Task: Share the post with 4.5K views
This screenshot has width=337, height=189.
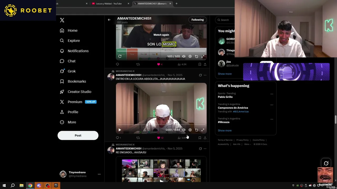Action: coord(205,64)
